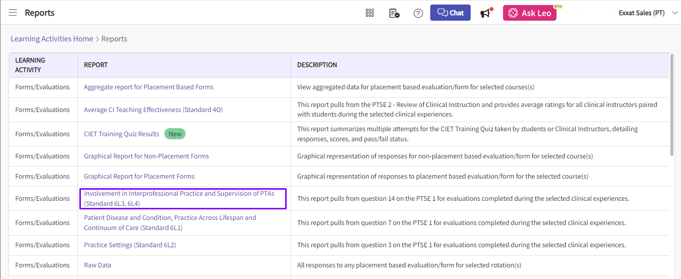
Task: Open announcements megaphone icon
Action: tap(486, 13)
